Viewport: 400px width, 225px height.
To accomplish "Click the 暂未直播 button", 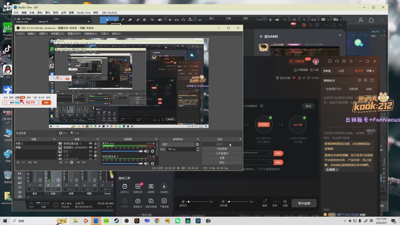I will pos(304,203).
